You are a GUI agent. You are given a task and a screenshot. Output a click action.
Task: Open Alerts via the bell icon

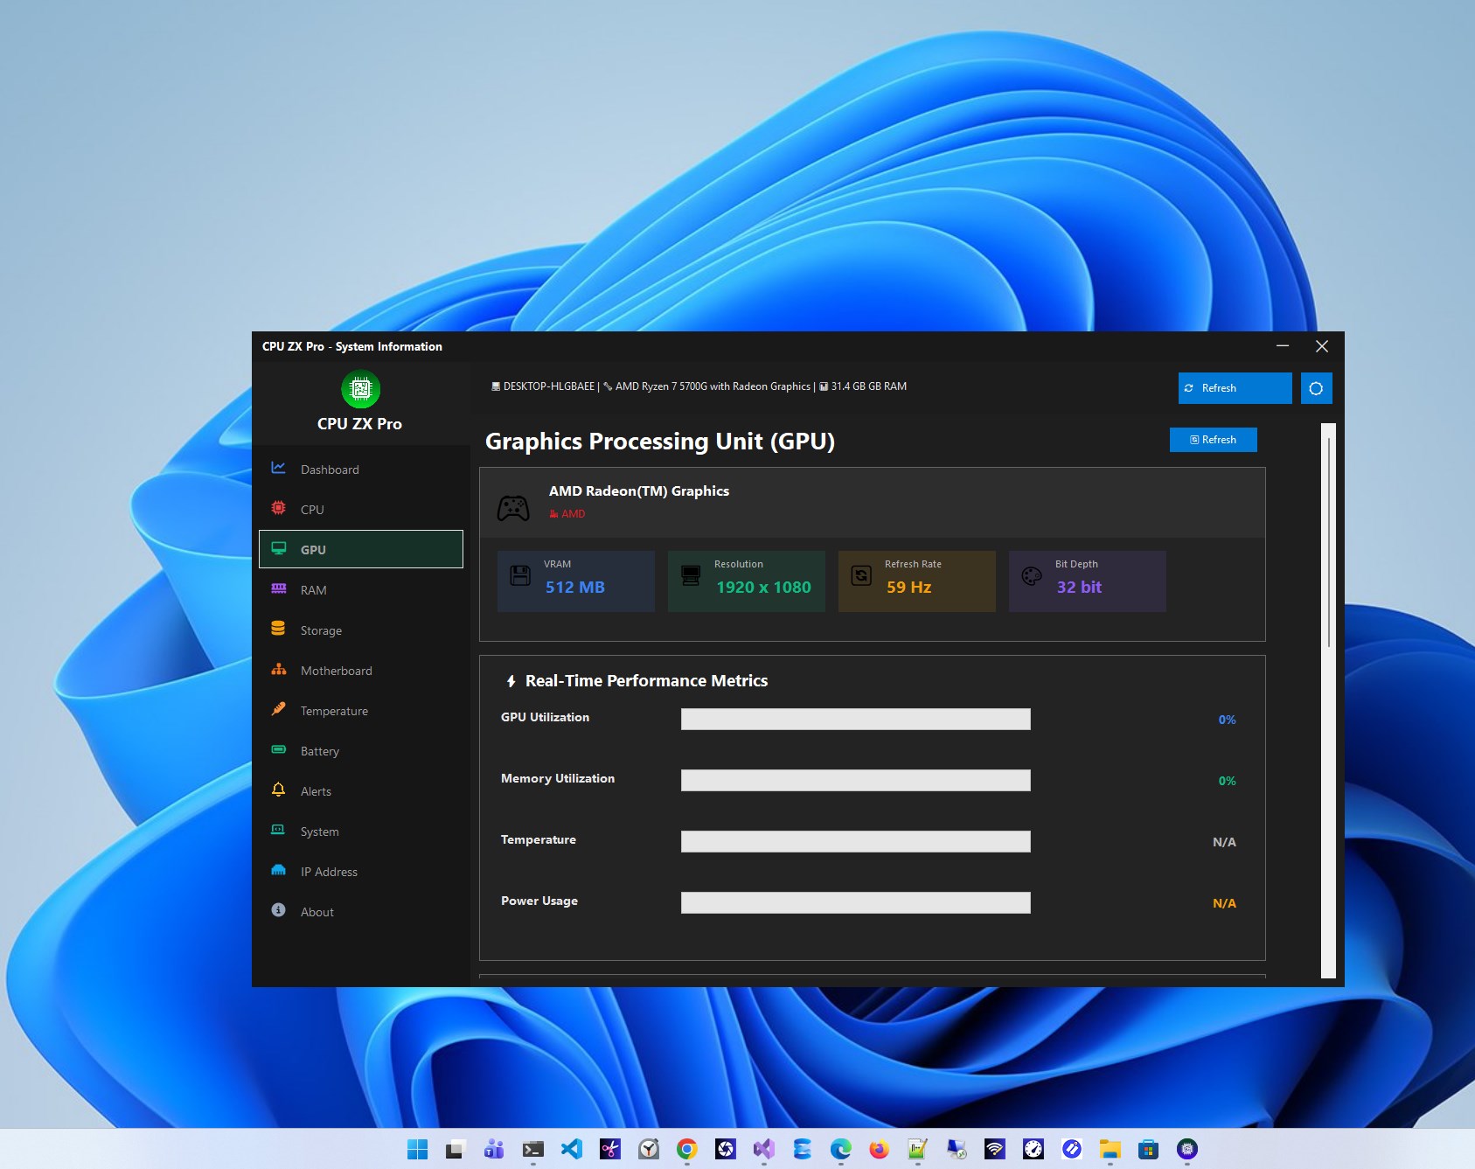278,790
